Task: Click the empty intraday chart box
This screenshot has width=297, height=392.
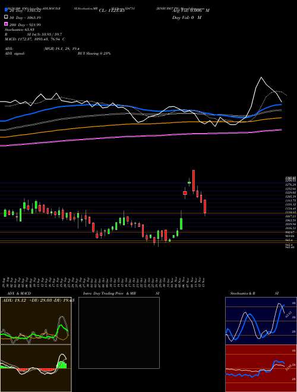Action: pos(119,333)
